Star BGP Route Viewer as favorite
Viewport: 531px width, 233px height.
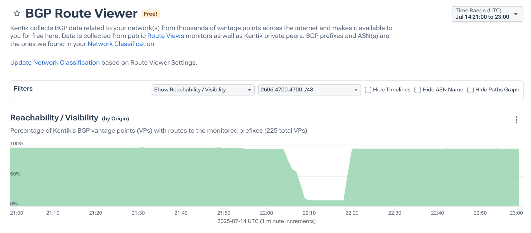tap(17, 13)
